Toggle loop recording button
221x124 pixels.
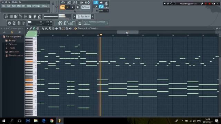(x=87, y=2)
